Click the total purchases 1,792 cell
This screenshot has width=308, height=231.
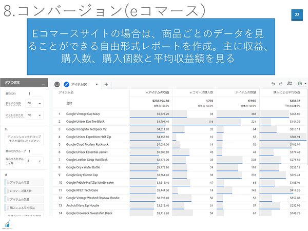[195, 103]
